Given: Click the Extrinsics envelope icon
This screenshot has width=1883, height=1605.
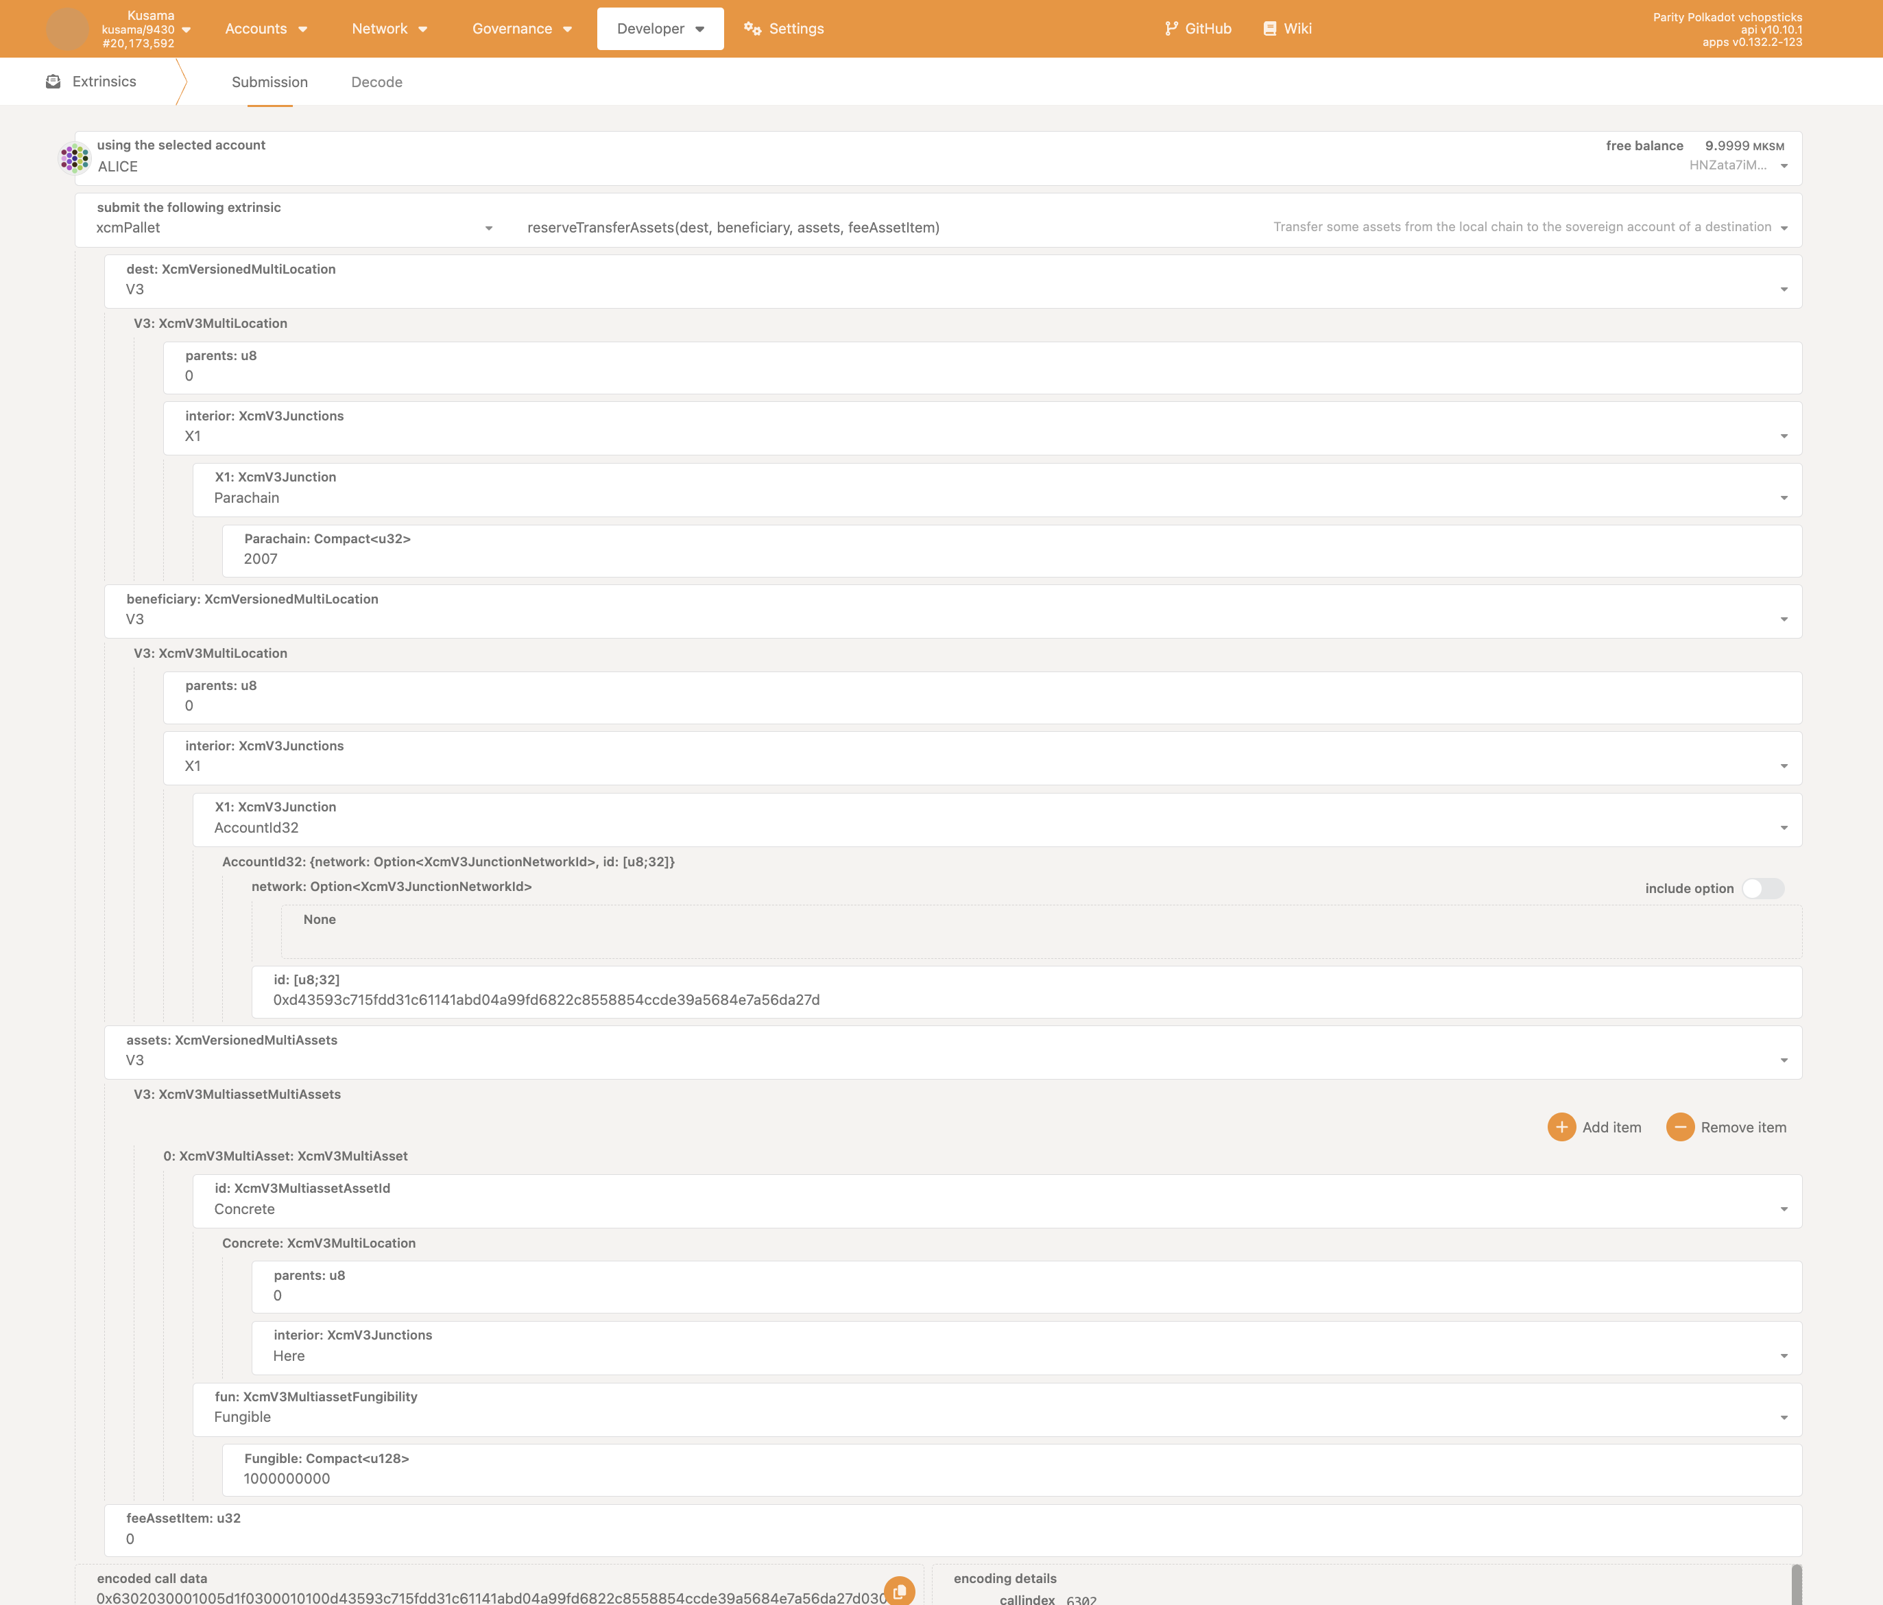Looking at the screenshot, I should pos(53,82).
